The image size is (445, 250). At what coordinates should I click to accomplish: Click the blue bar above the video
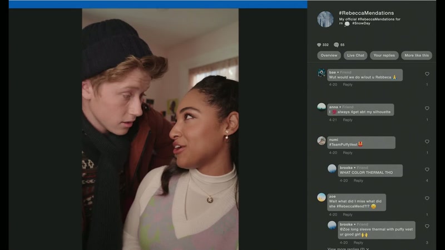point(158,4)
